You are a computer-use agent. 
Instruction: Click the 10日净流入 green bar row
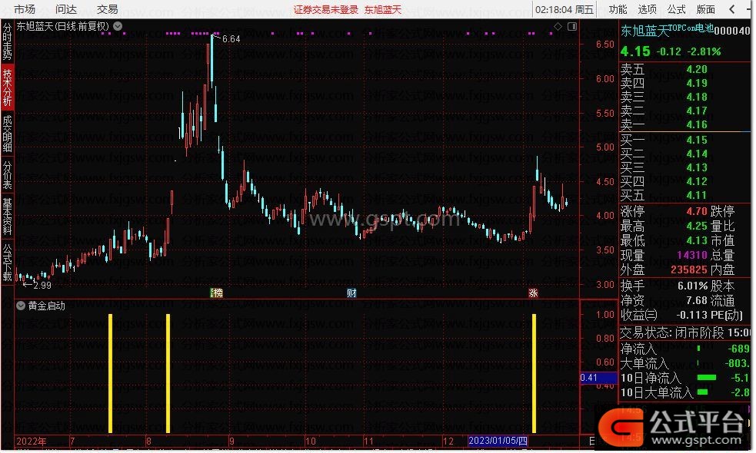684,378
